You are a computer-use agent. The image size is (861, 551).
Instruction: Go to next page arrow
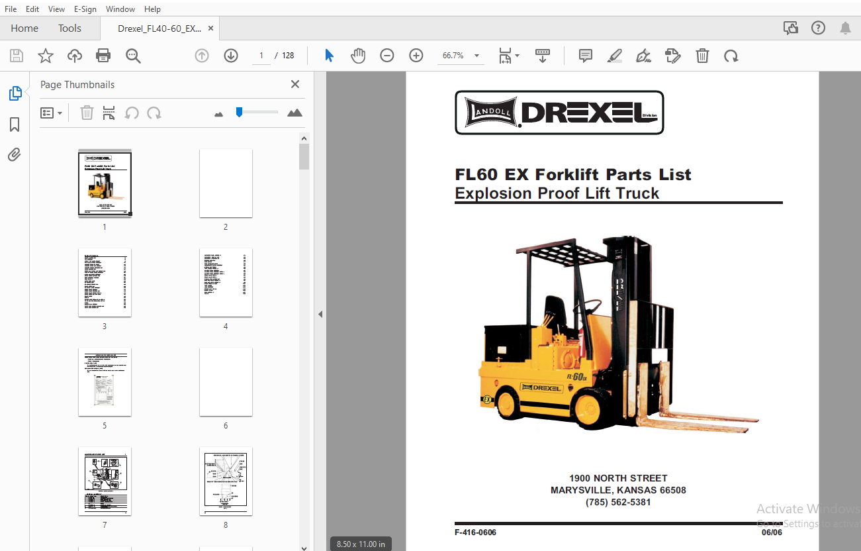coord(231,56)
